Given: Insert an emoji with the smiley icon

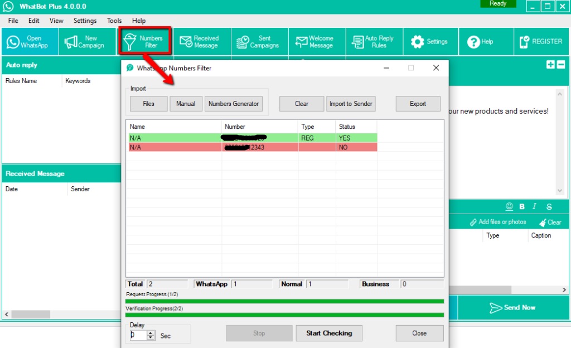Looking at the screenshot, I should (509, 206).
